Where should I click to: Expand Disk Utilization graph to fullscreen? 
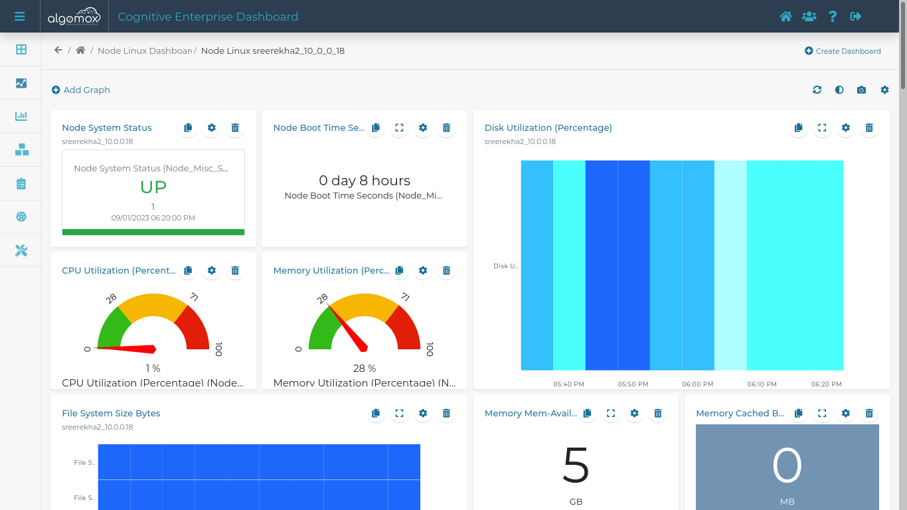pyautogui.click(x=822, y=127)
